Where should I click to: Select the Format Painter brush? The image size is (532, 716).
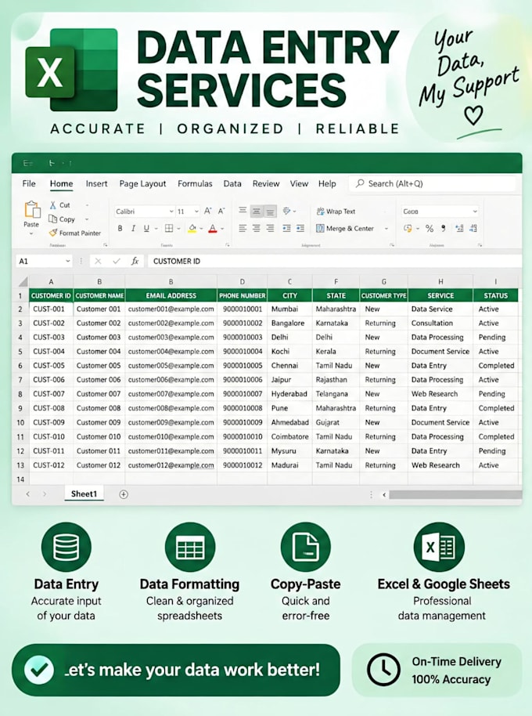53,233
